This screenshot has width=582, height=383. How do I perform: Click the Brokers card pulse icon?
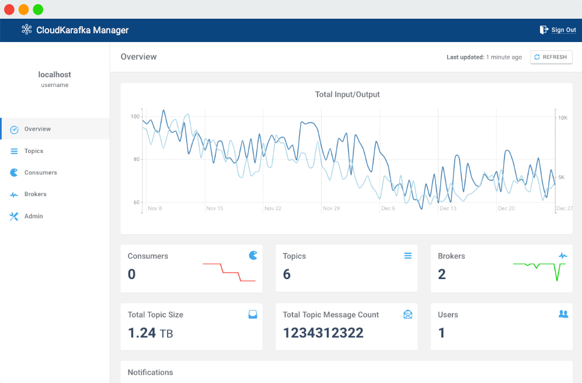coord(563,256)
